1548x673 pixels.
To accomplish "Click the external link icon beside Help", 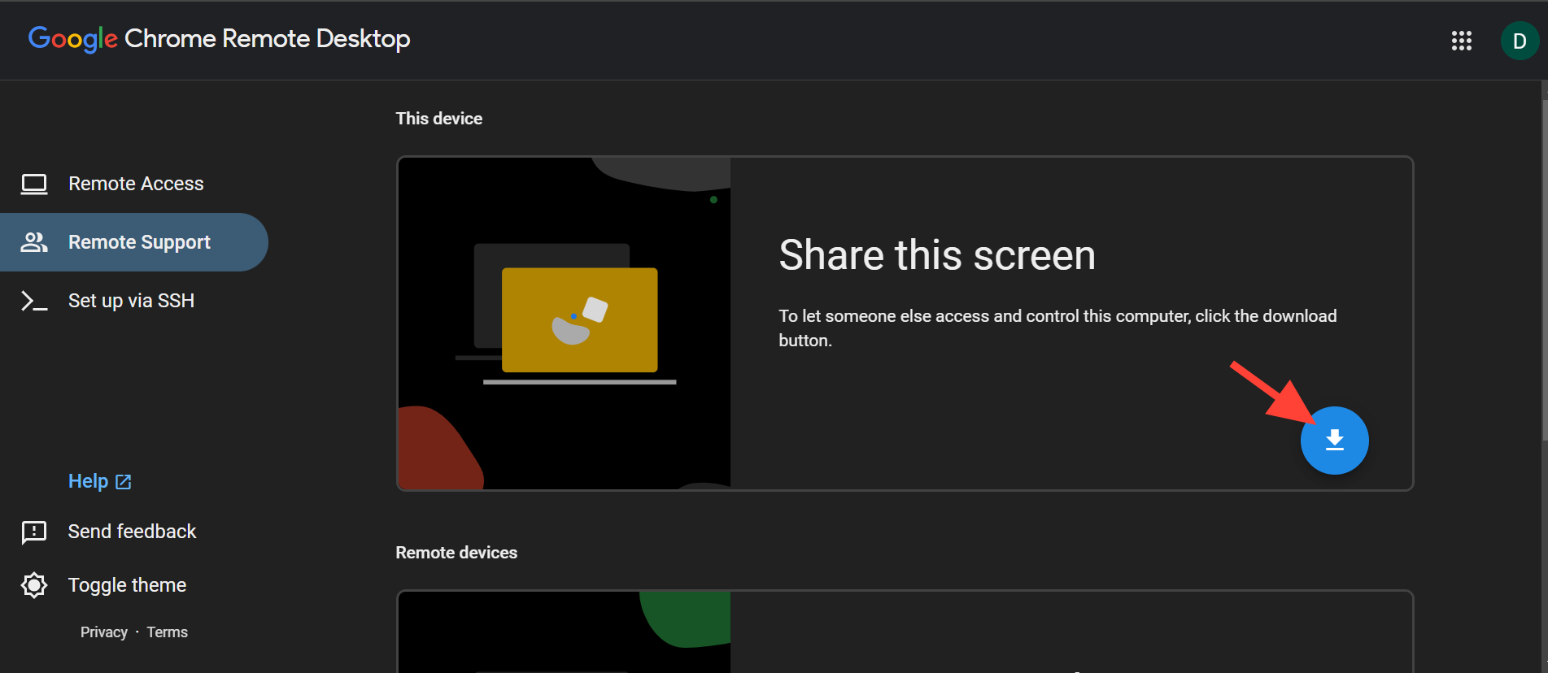I will tap(124, 482).
